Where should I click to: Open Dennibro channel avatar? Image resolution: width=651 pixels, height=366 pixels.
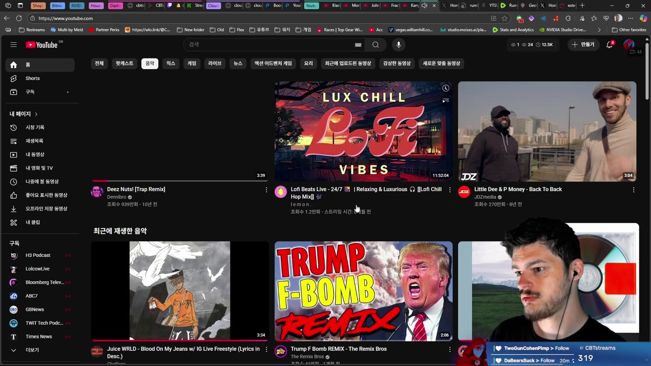pos(97,192)
